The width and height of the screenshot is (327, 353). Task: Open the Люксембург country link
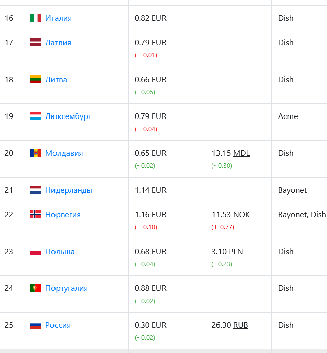coord(68,116)
